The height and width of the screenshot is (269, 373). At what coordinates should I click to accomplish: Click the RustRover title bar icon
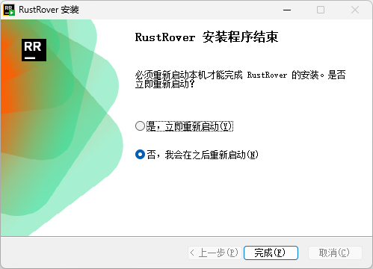[x=9, y=10]
